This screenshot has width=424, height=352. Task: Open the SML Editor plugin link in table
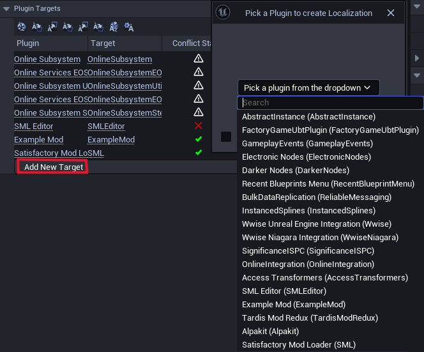point(34,126)
